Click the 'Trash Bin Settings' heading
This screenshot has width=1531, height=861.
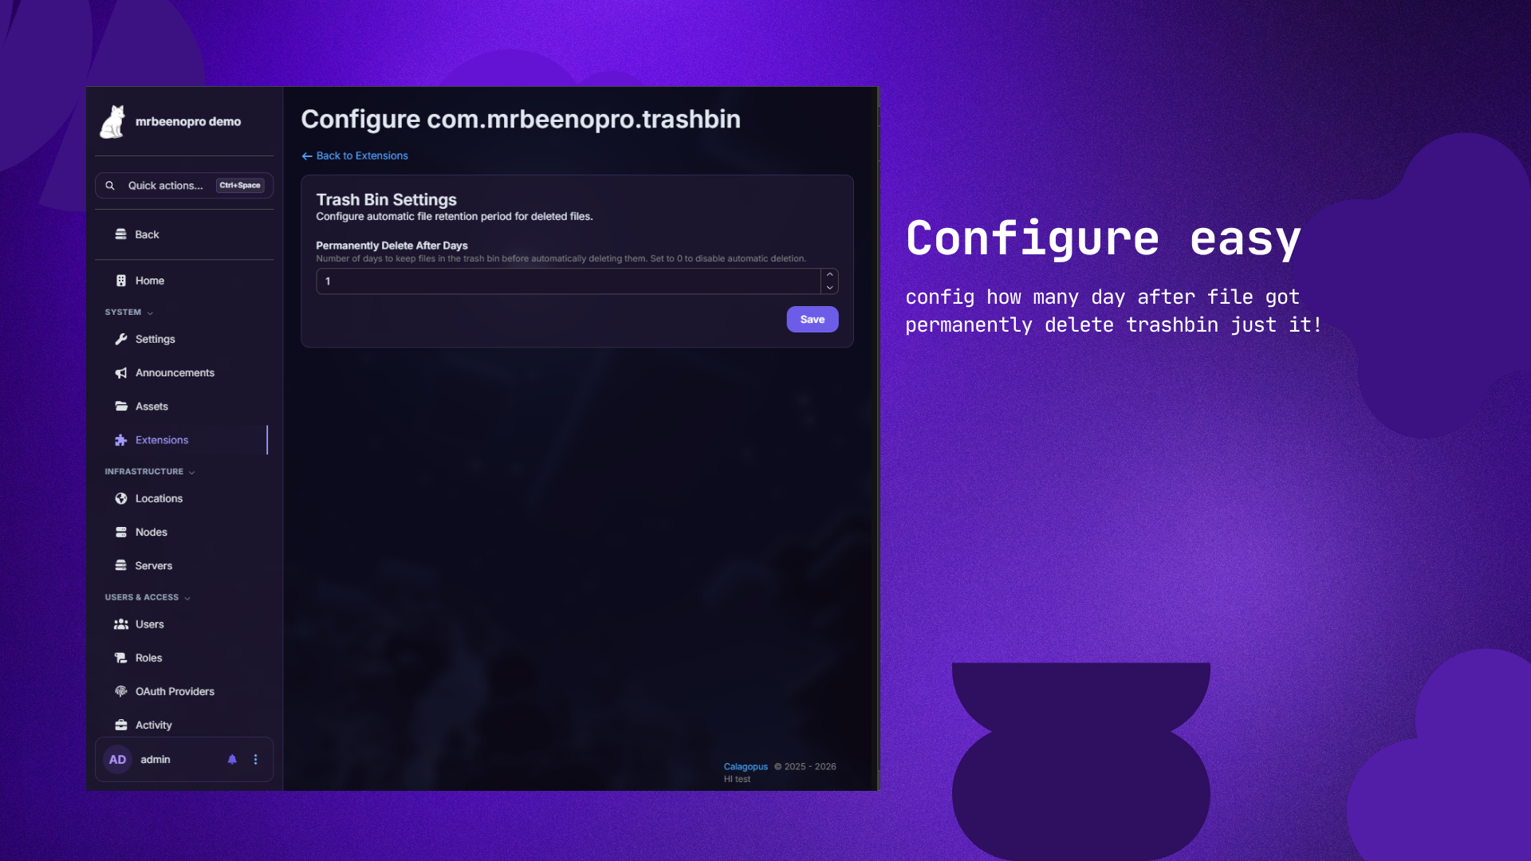387,200
